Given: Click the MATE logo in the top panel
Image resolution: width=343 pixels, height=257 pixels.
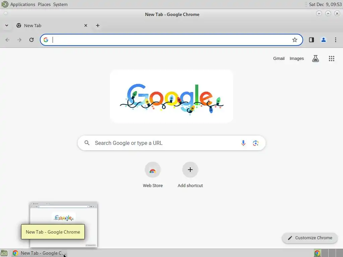Looking at the screenshot, I should 5,4.
